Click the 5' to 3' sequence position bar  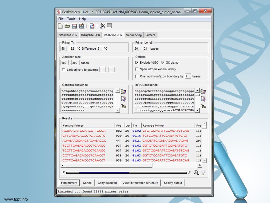click(127, 173)
